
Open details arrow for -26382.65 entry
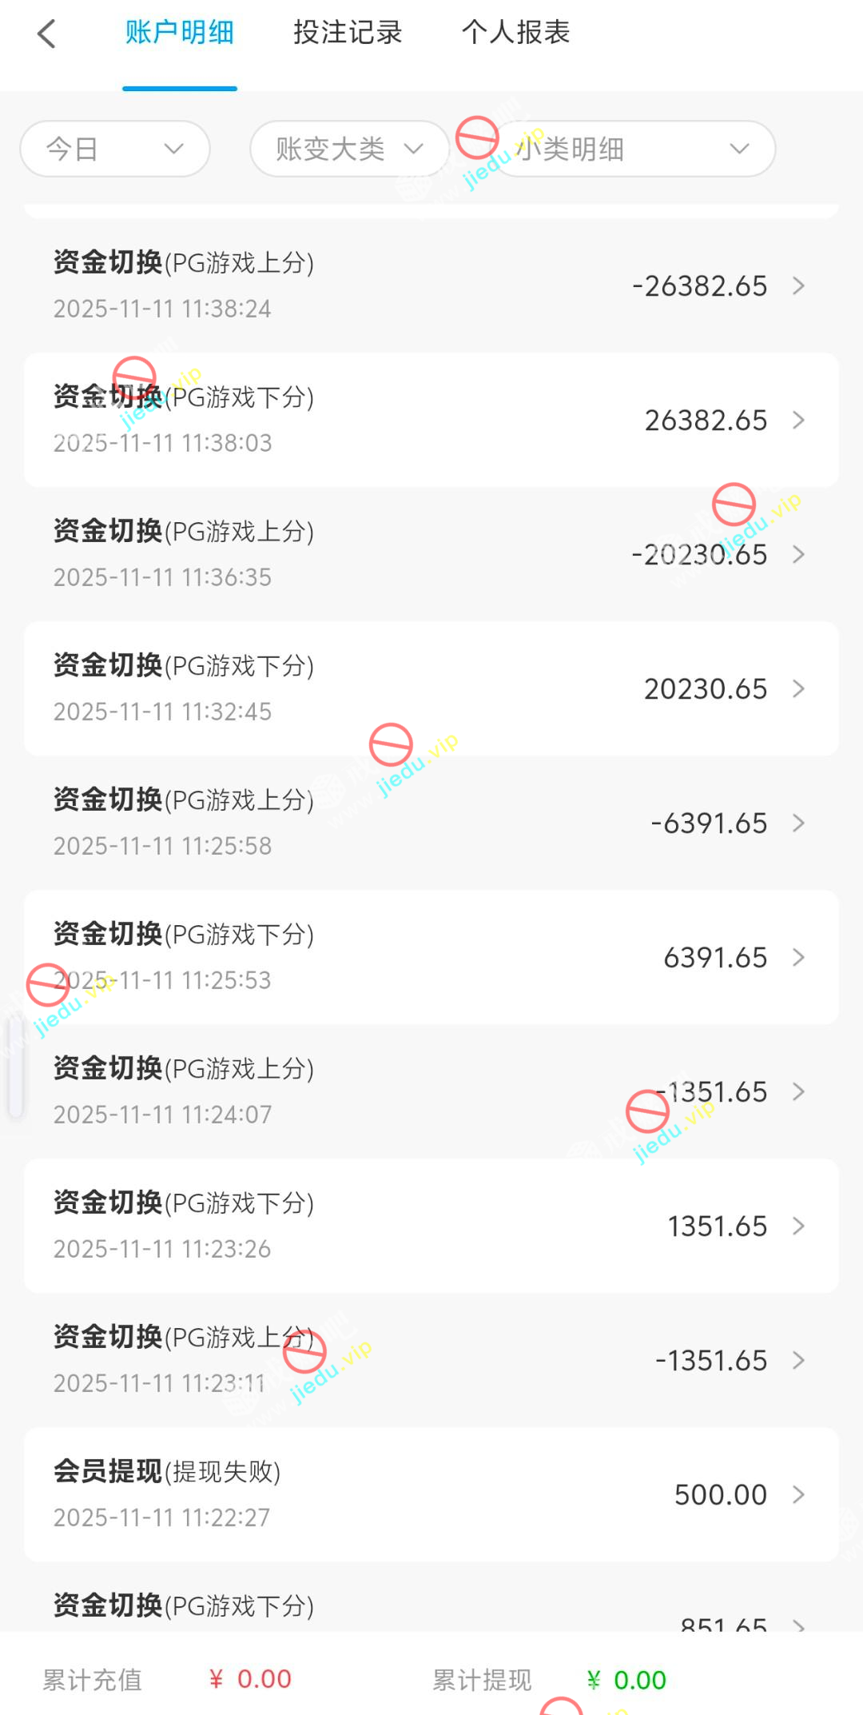(798, 285)
